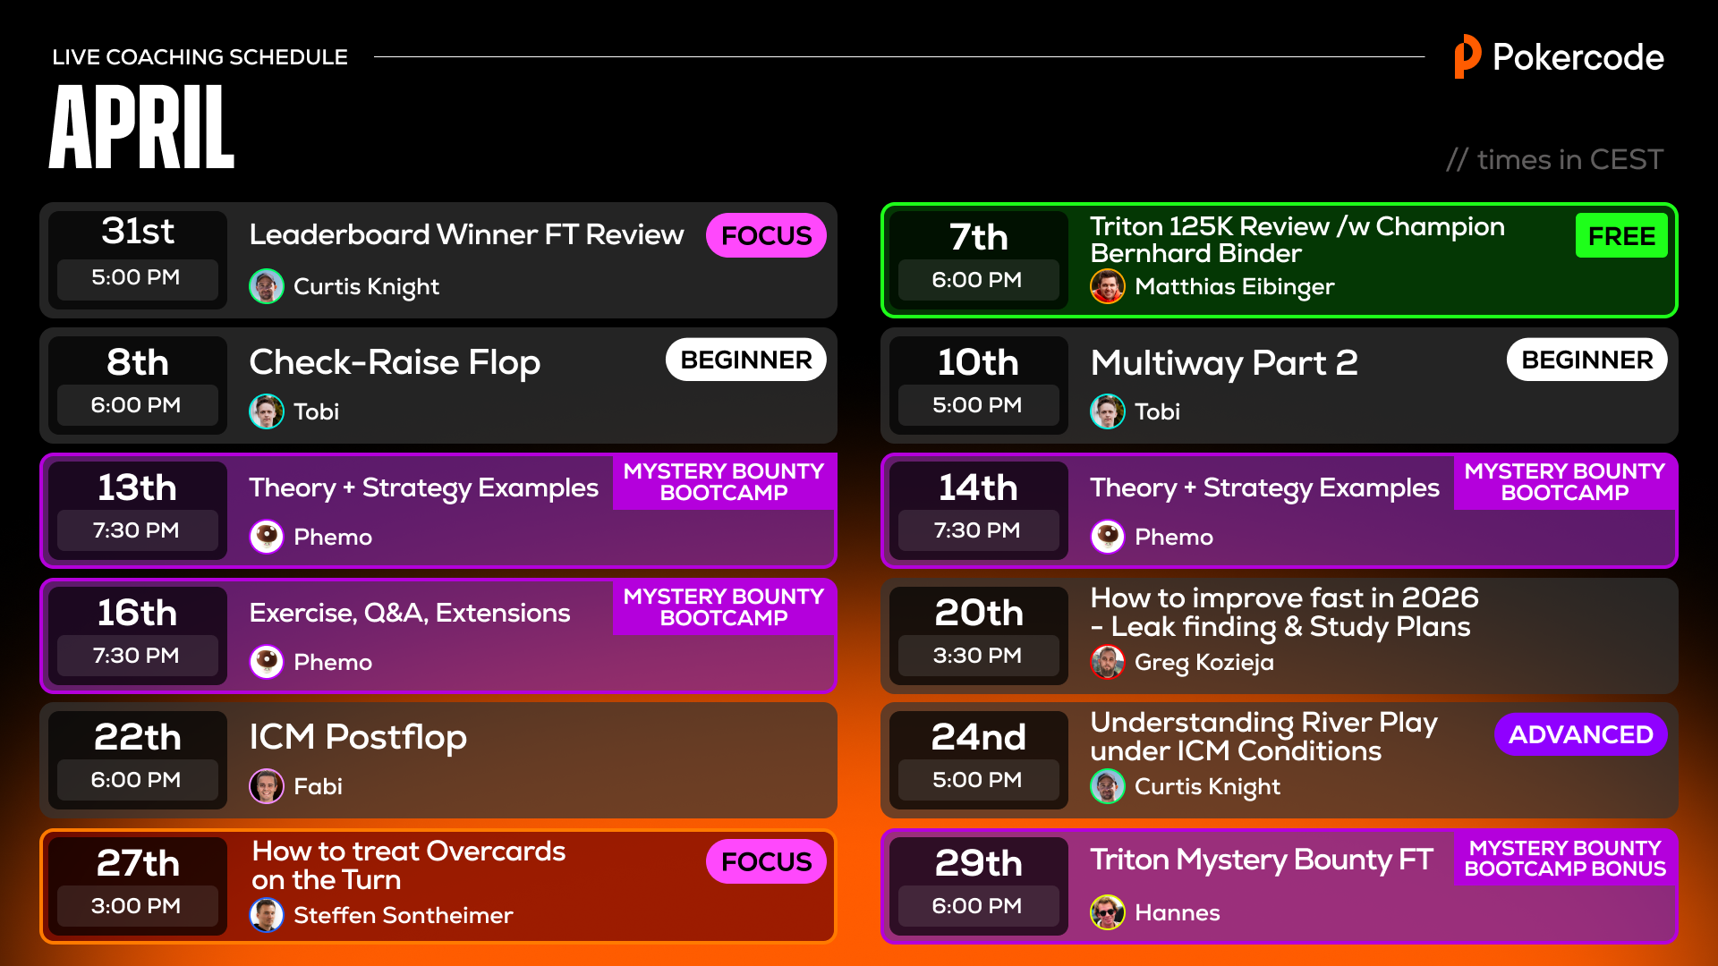Viewport: 1718px width, 966px height.
Task: Expand the 7th Triton 125K Review session card
Action: [x=1280, y=260]
